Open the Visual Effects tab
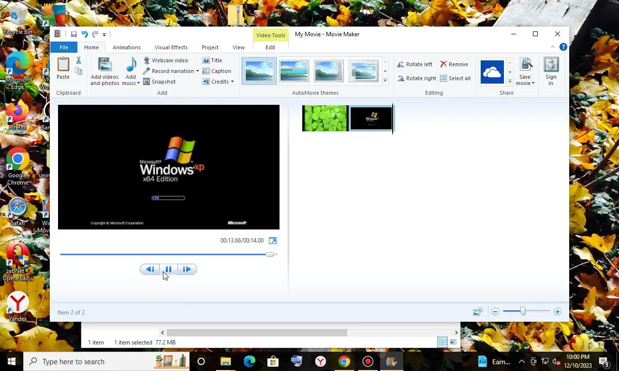The width and height of the screenshot is (619, 371). tap(171, 47)
